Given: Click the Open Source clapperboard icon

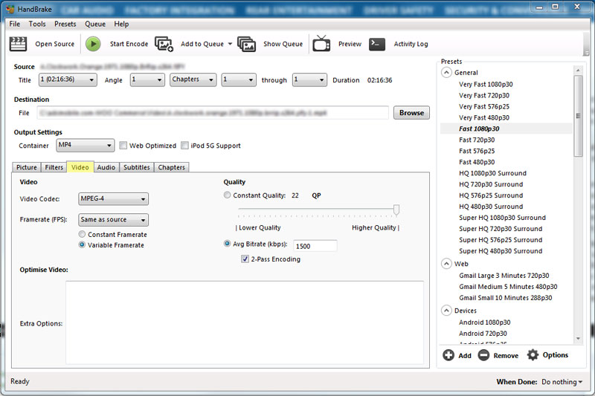Looking at the screenshot, I should pos(18,44).
